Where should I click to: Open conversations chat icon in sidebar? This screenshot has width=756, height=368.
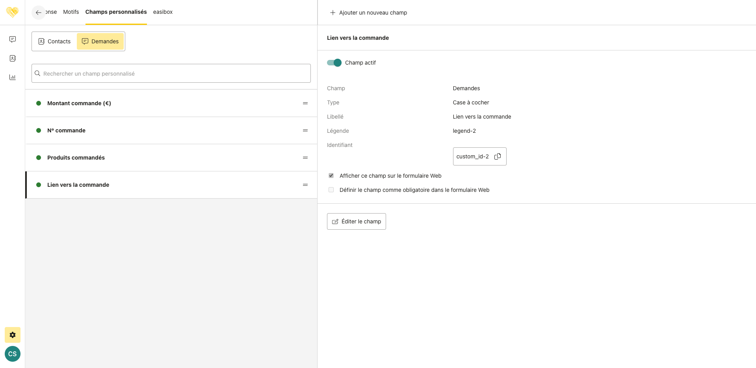point(13,39)
